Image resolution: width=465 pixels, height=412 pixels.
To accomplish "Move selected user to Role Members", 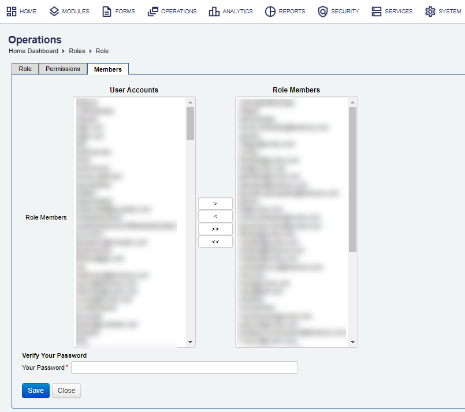I will coord(215,203).
